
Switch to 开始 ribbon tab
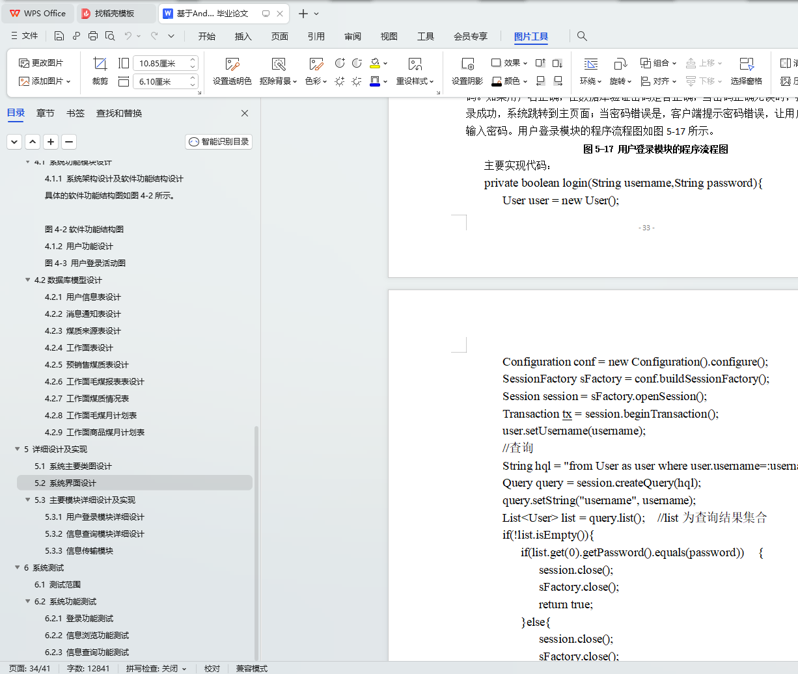pyautogui.click(x=207, y=36)
